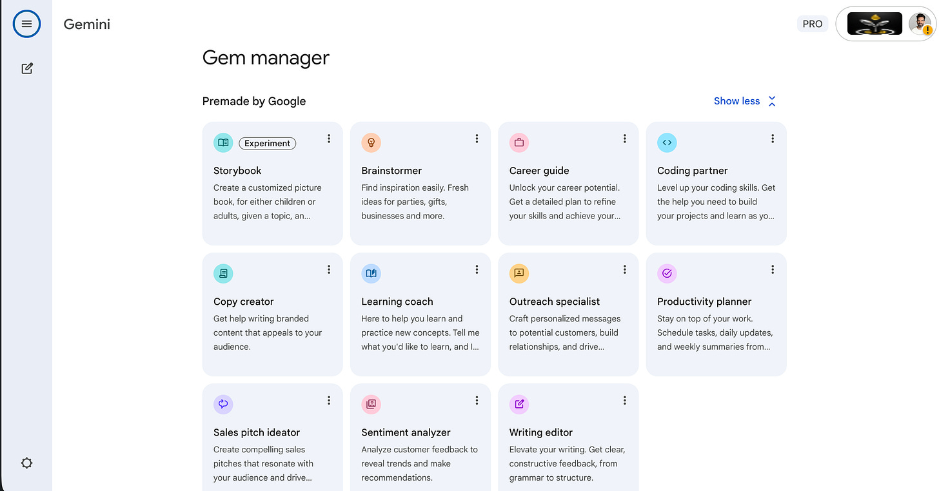
Task: Click the Career guide briefcase icon
Action: (x=519, y=142)
